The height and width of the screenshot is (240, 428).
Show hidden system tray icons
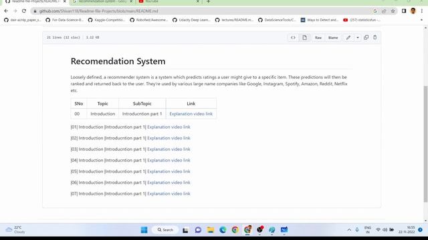(349, 229)
